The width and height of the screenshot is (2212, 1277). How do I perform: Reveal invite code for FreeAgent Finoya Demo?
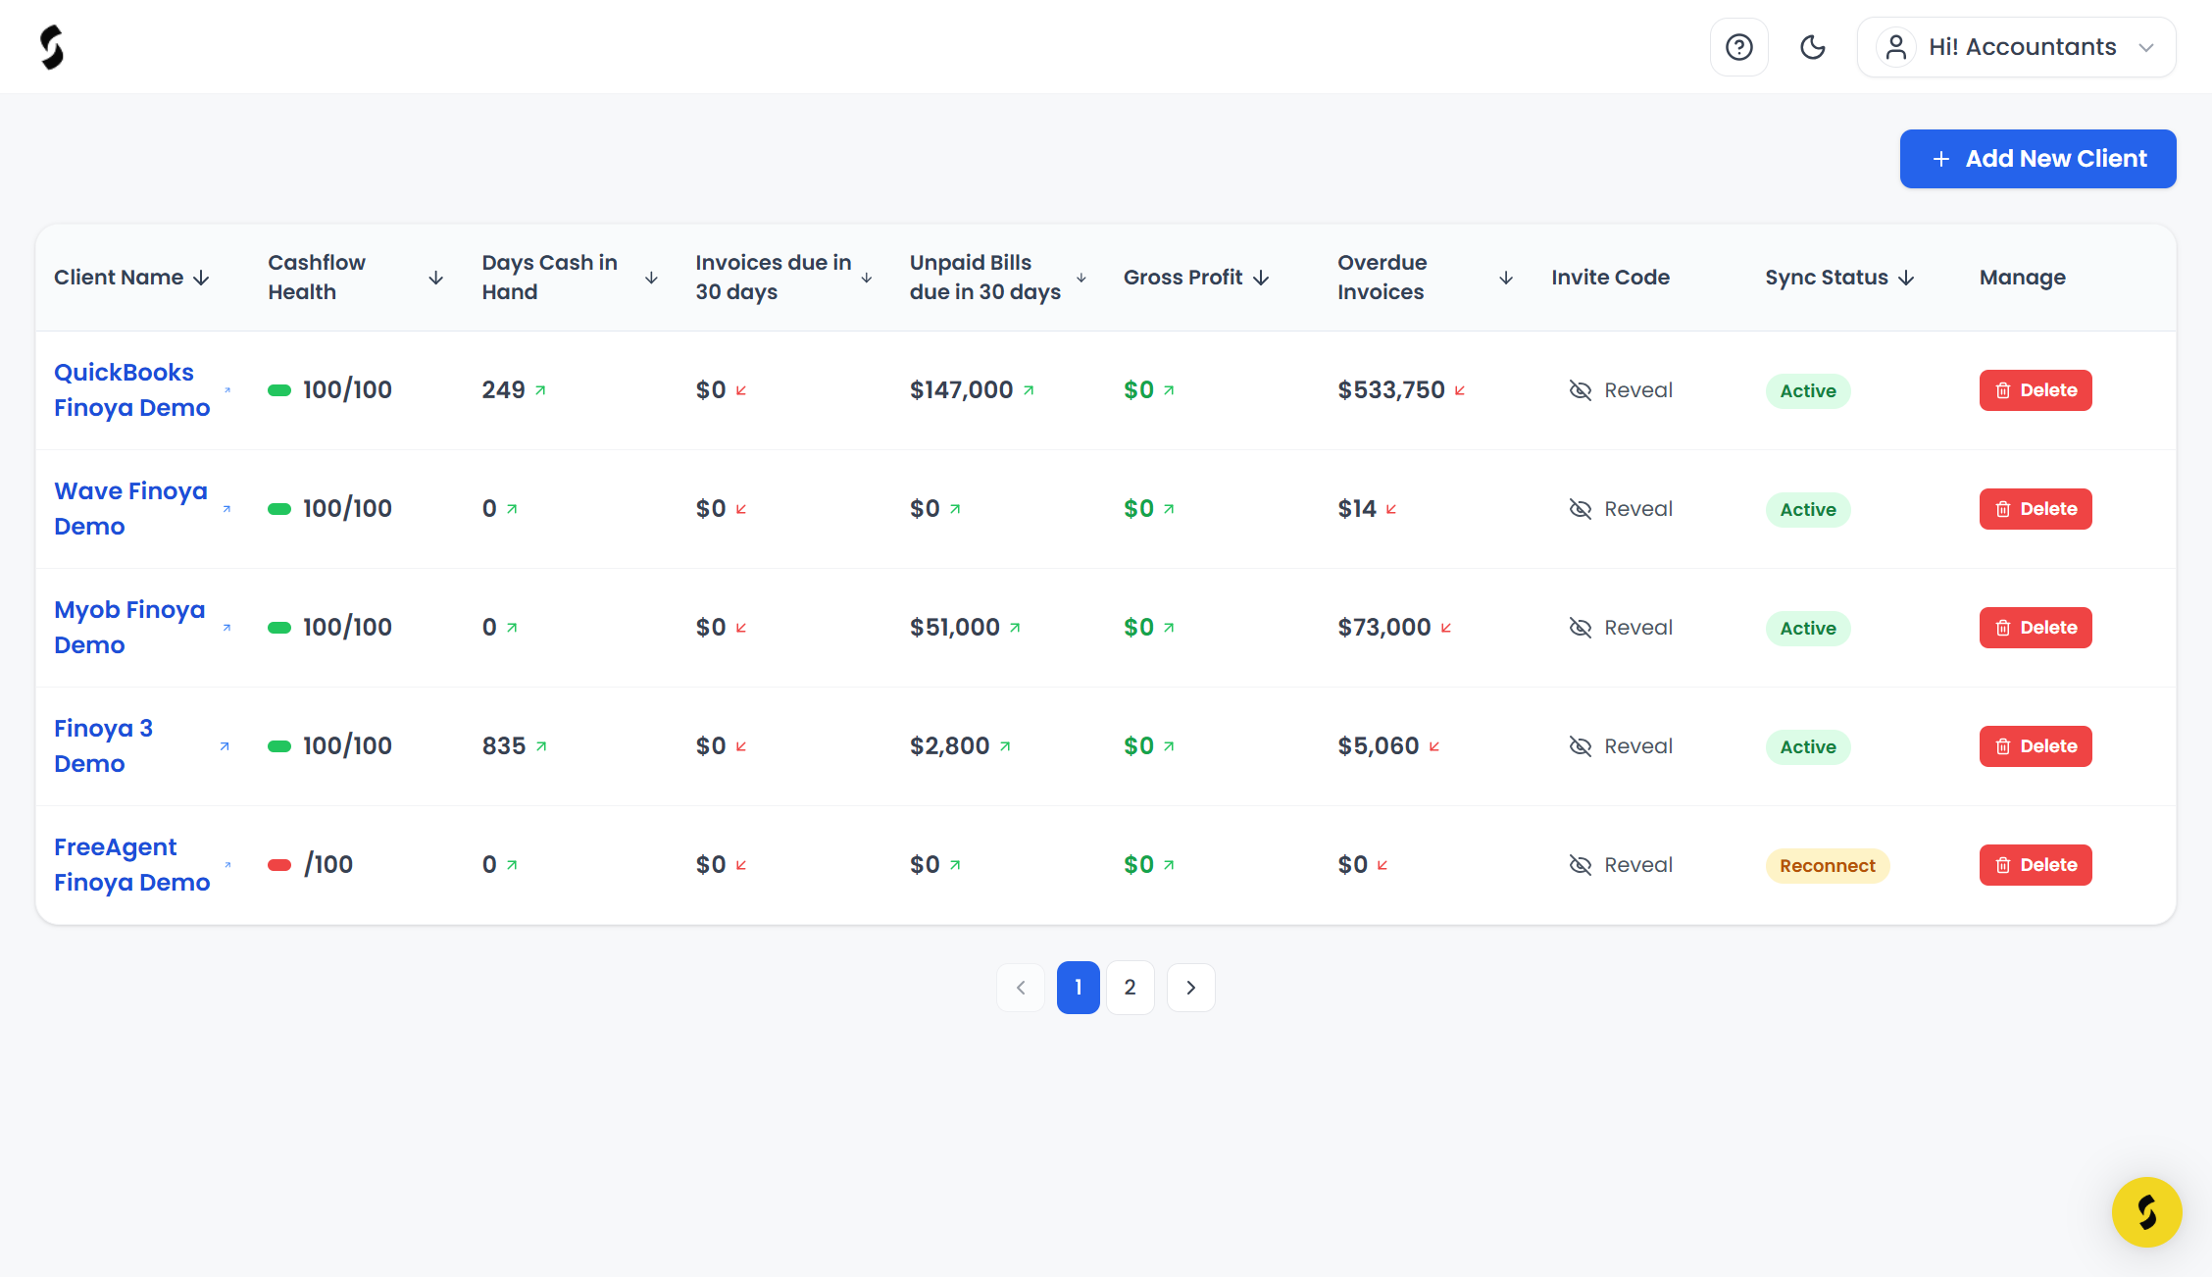click(1621, 865)
